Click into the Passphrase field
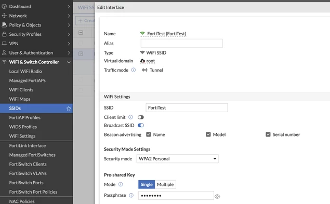This screenshot has height=204, width=330. click(x=176, y=195)
